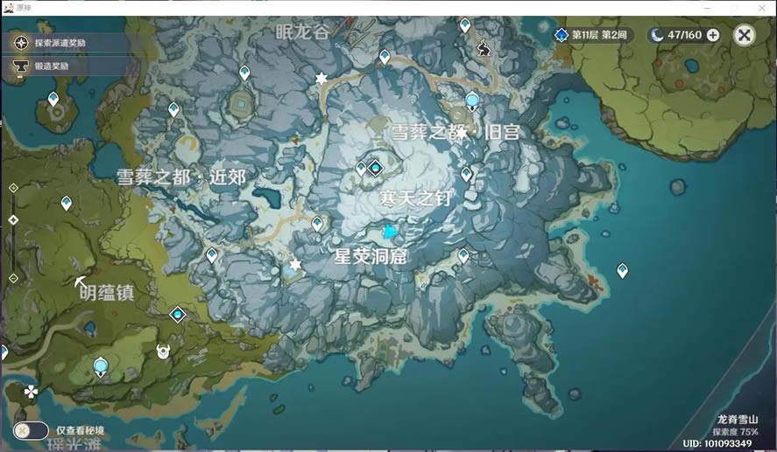777x452 pixels.
Task: Adjust the map zoom slider handle
Action: coord(13,219)
